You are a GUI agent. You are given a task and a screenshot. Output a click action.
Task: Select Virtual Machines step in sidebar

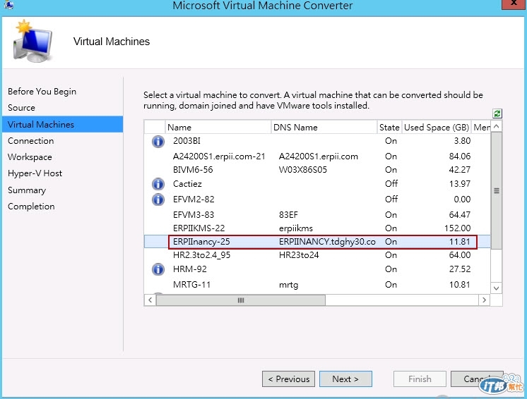coord(62,124)
